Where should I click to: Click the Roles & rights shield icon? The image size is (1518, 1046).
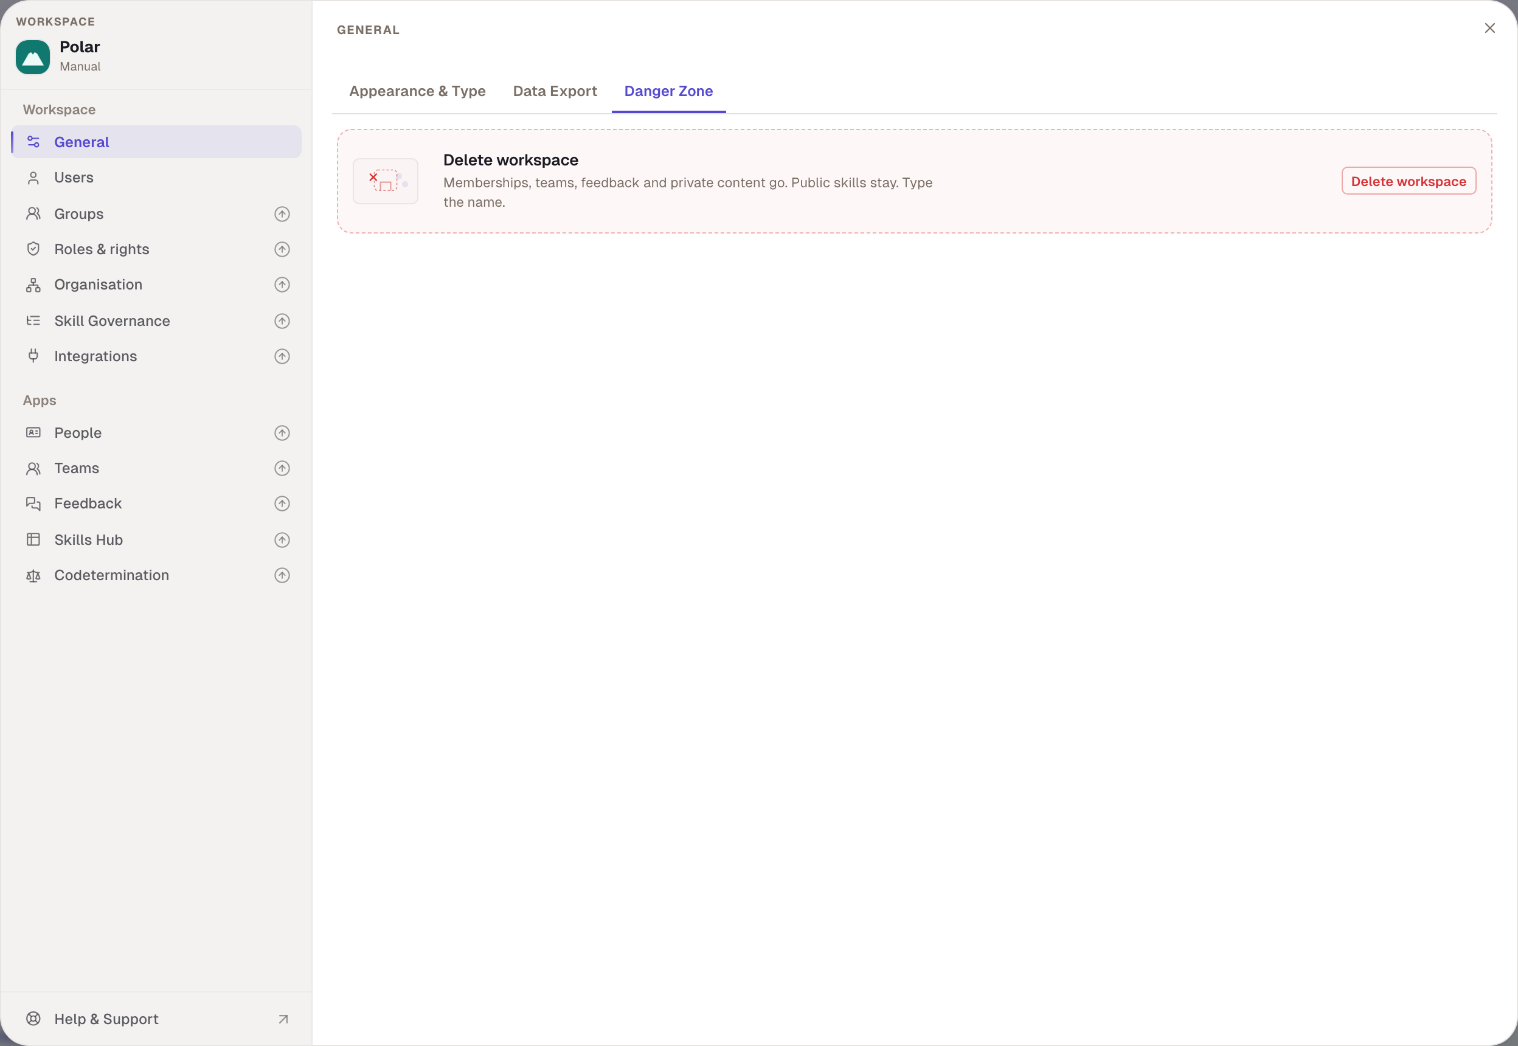click(33, 249)
